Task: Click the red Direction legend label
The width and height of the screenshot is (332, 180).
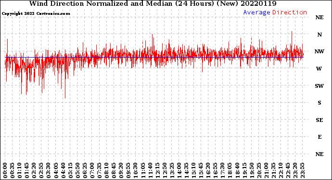Action: point(290,12)
